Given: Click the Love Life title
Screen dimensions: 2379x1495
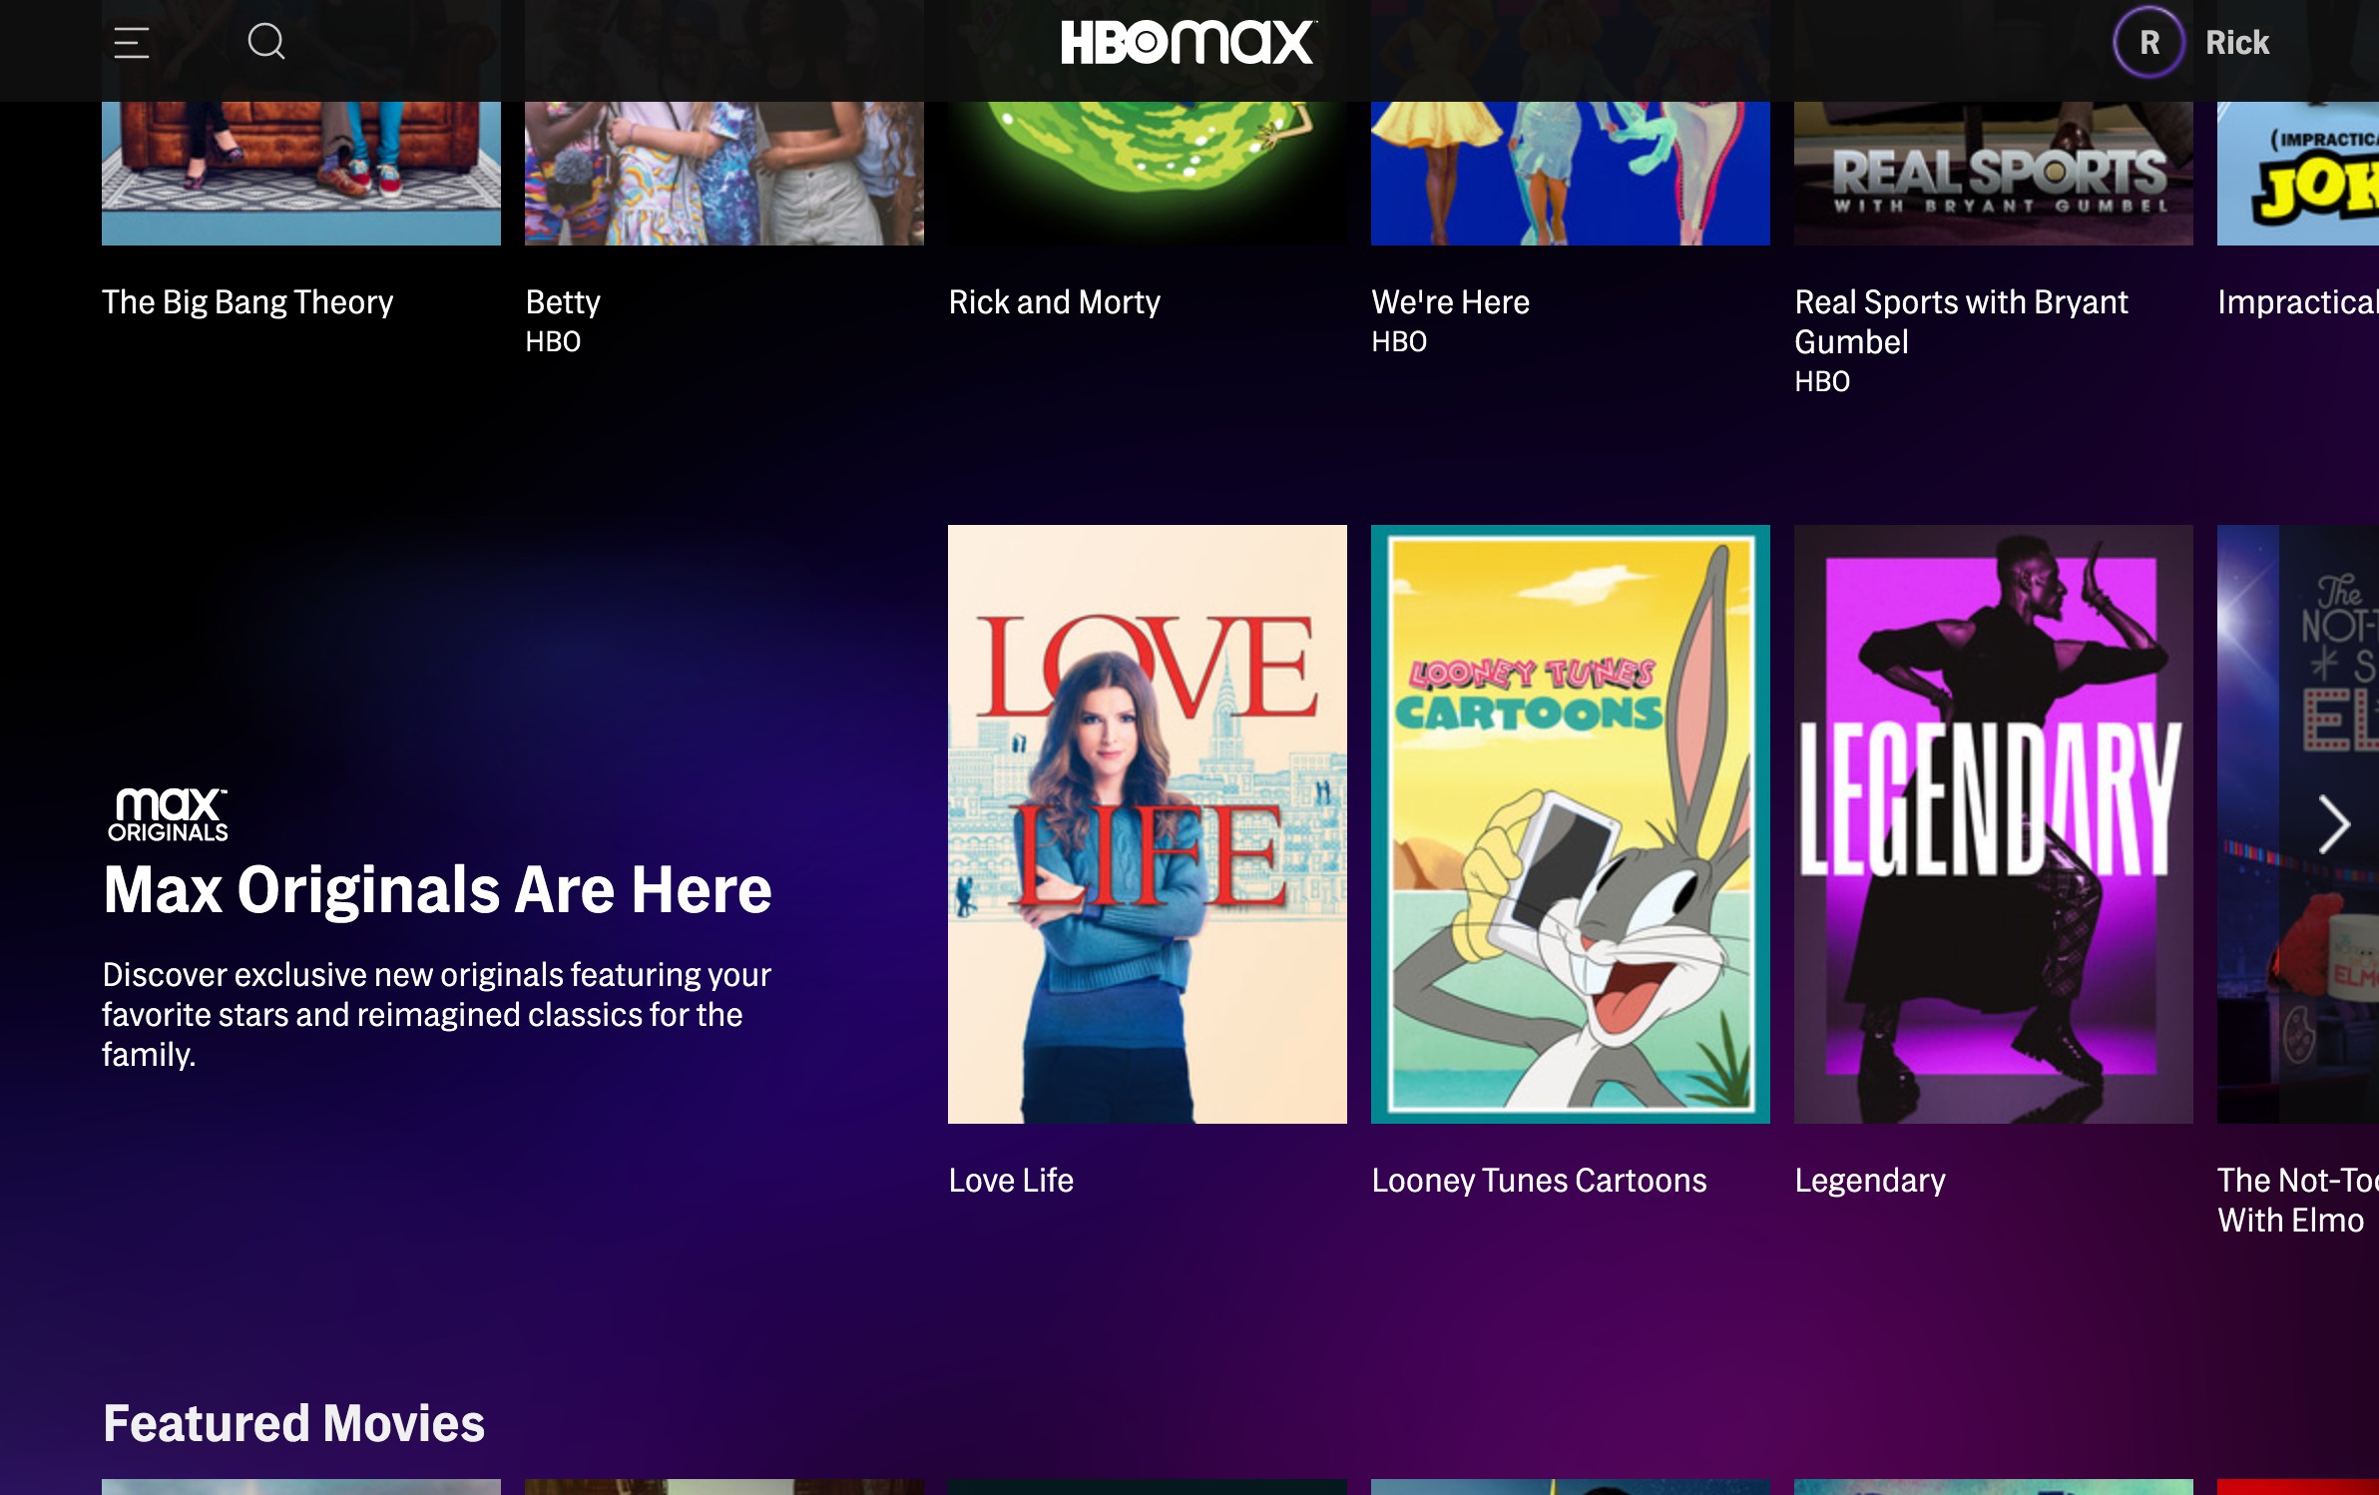Looking at the screenshot, I should [1011, 1181].
